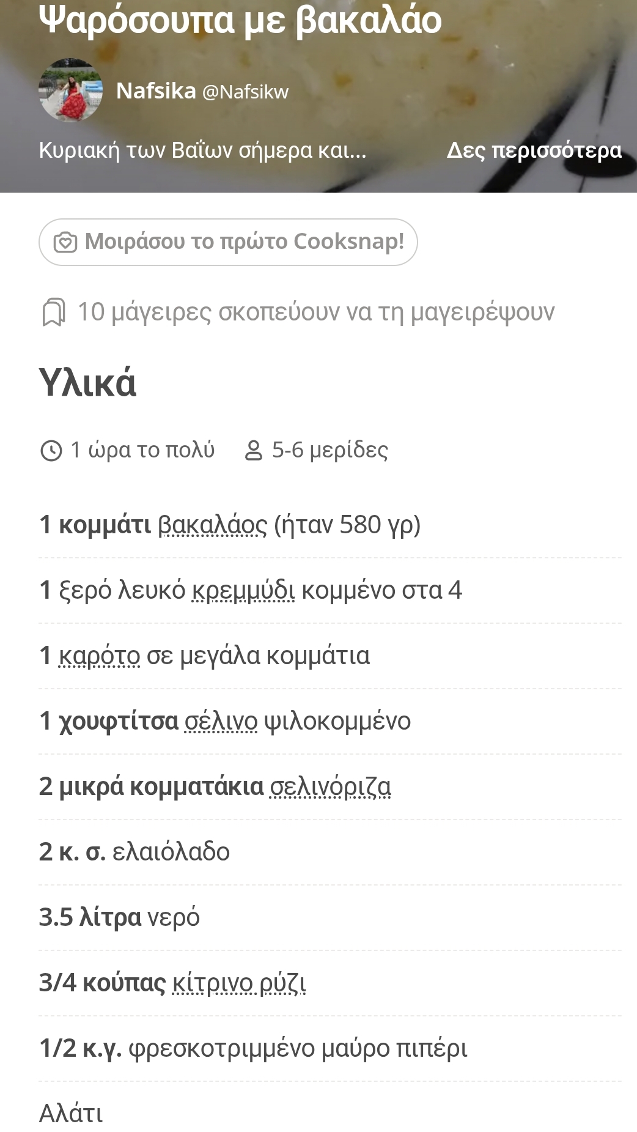Tap the truncated Κυριακή των Βαΐων description
Viewport: 637px width, 1132px height.
[x=202, y=150]
